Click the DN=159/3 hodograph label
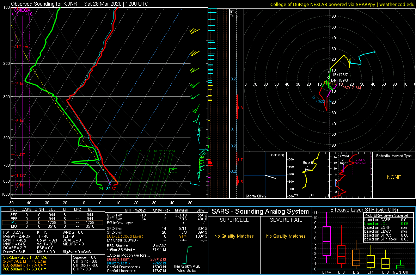The height and width of the screenshot is (275, 416). tap(339, 80)
